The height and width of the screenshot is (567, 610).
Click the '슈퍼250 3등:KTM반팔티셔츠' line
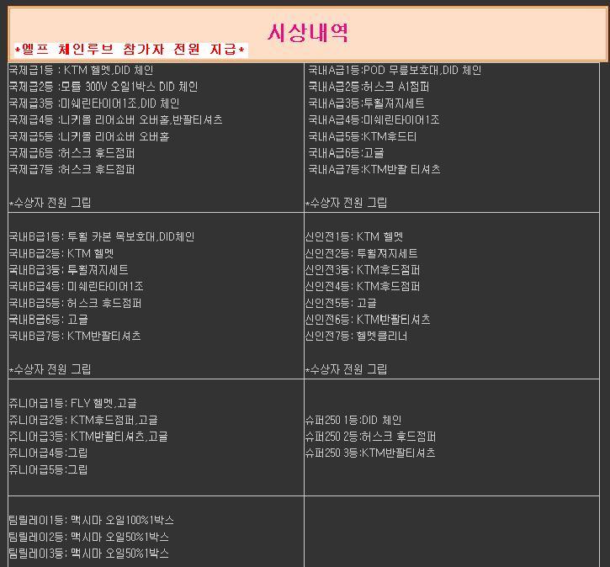[370, 453]
